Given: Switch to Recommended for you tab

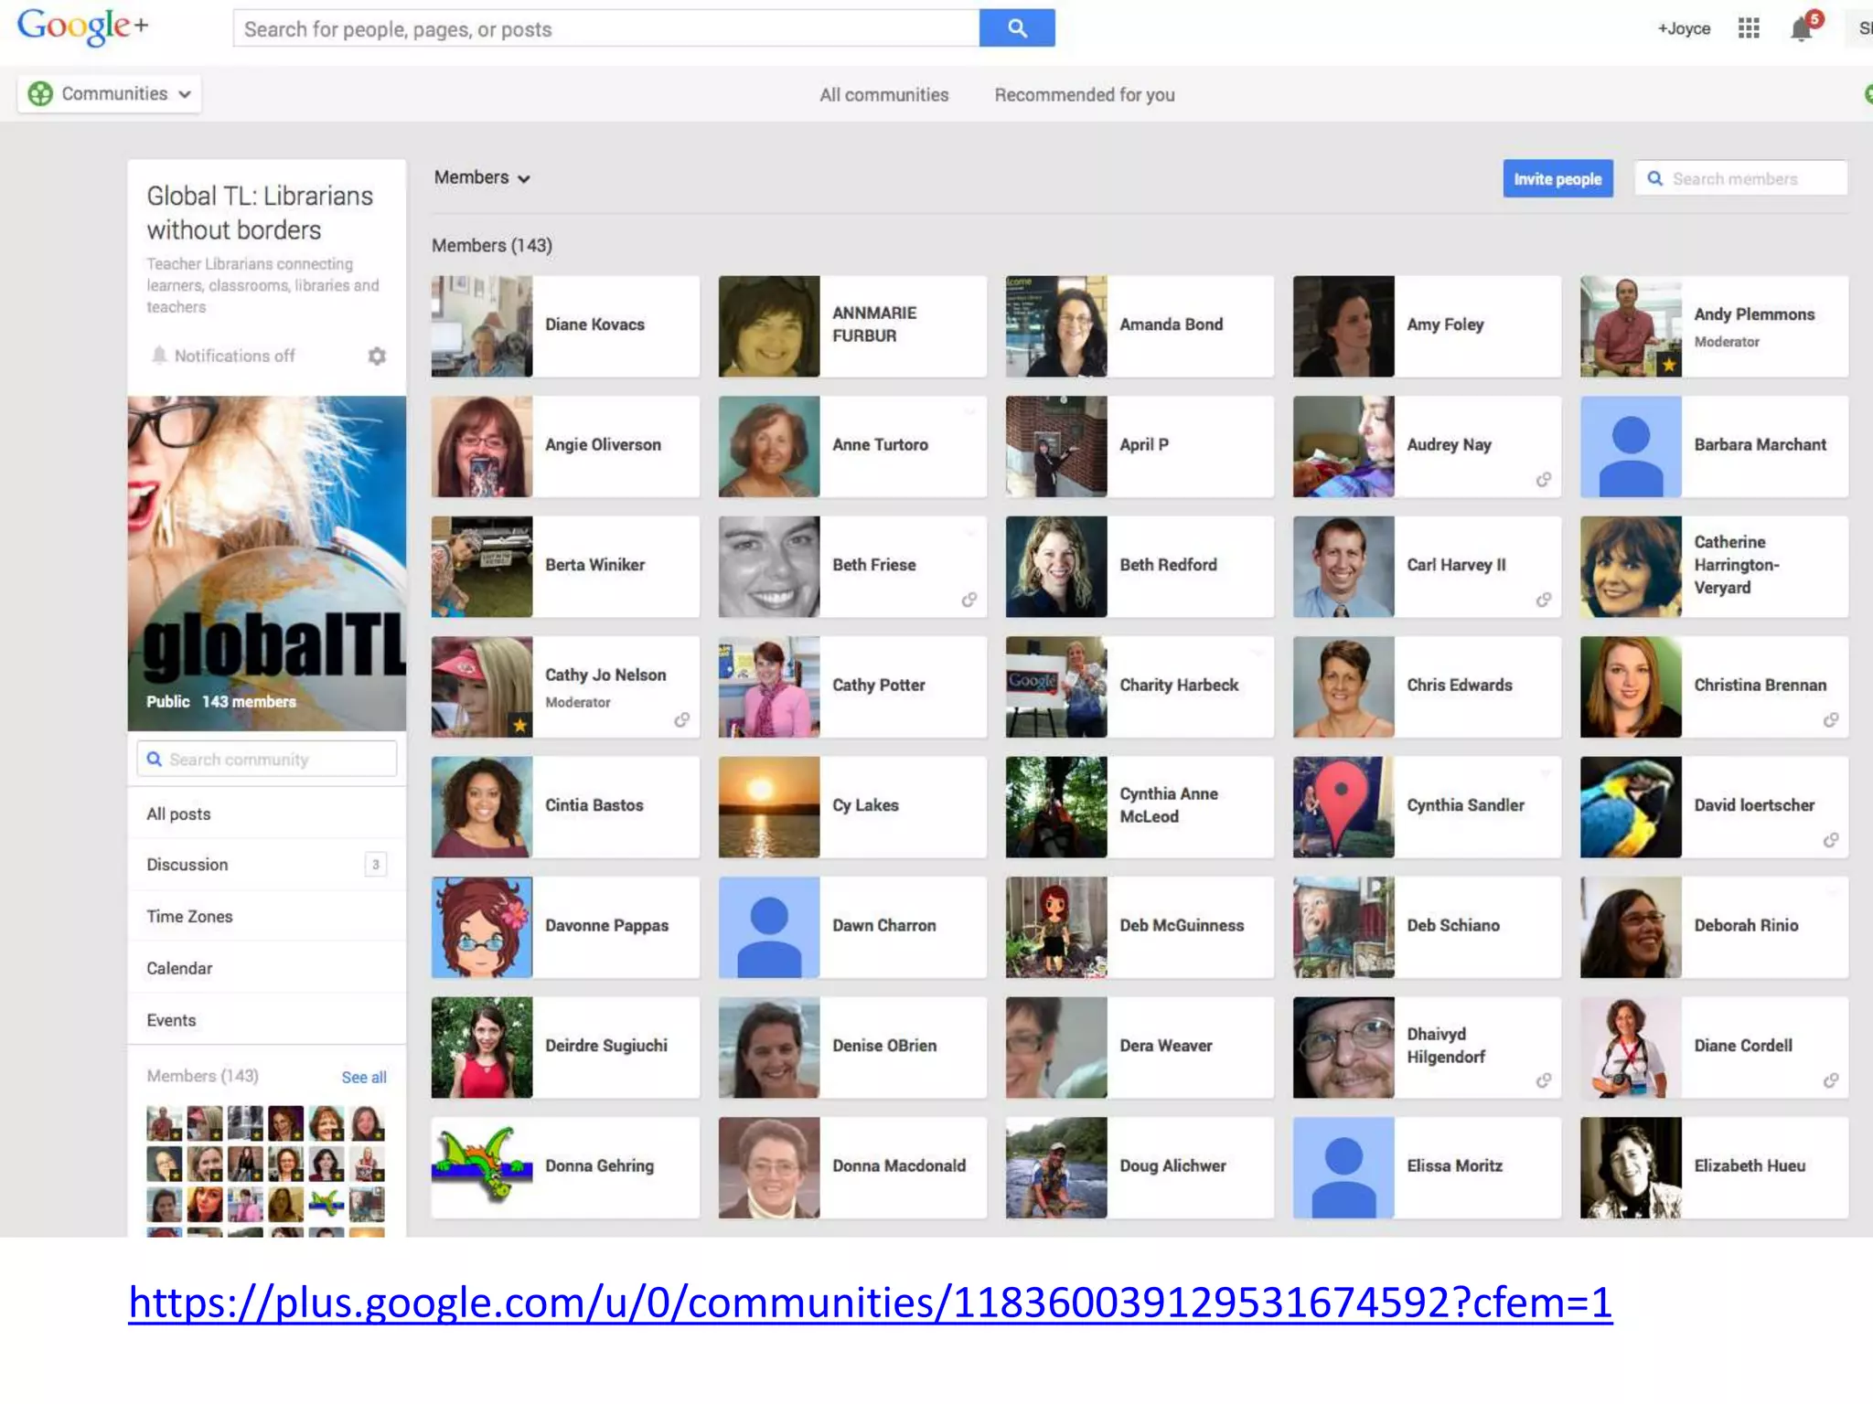Looking at the screenshot, I should pyautogui.click(x=1084, y=95).
